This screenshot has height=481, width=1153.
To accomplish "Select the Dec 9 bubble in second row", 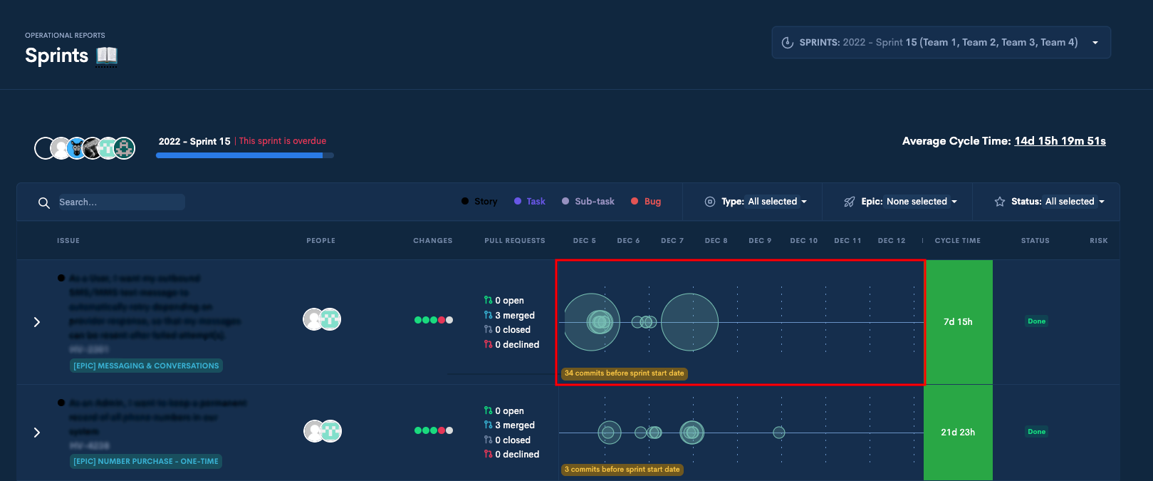I will (779, 433).
